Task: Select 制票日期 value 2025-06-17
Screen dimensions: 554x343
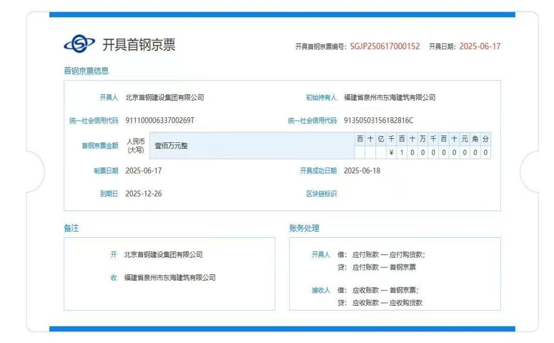Action: coord(144,171)
